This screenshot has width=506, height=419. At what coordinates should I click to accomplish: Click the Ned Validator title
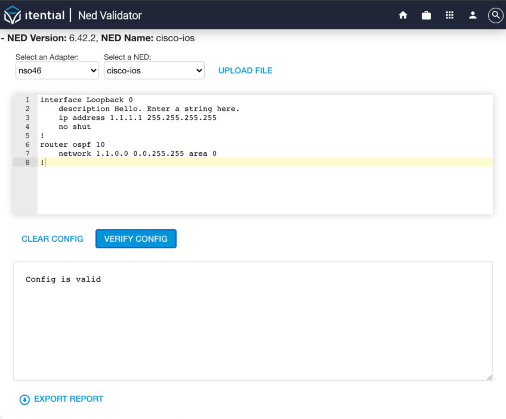coord(110,16)
